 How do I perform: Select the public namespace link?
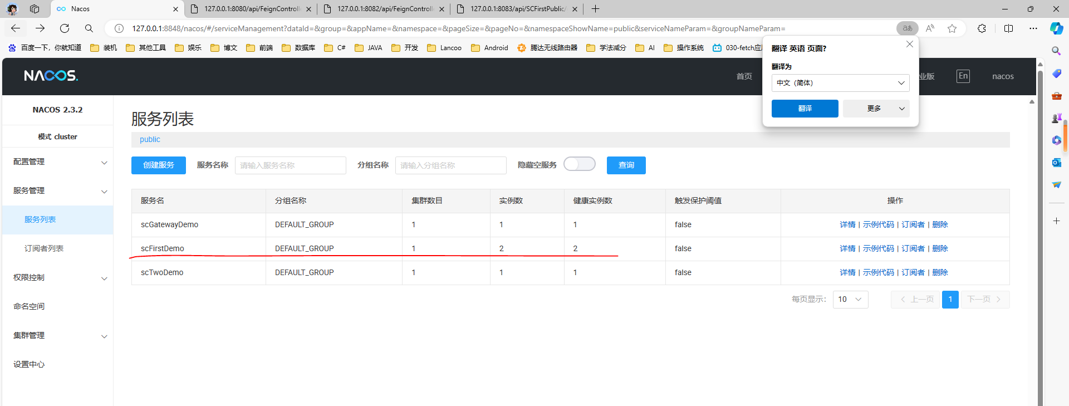point(150,139)
